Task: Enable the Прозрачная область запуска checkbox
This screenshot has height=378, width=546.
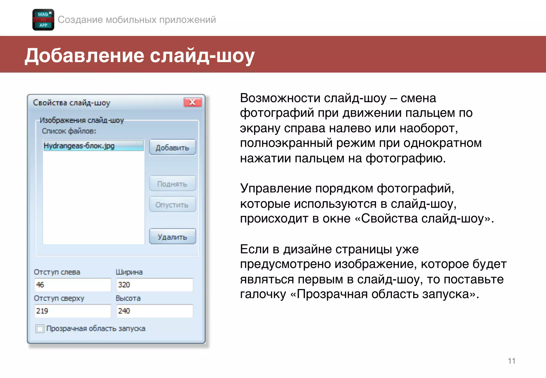Action: pos(40,328)
